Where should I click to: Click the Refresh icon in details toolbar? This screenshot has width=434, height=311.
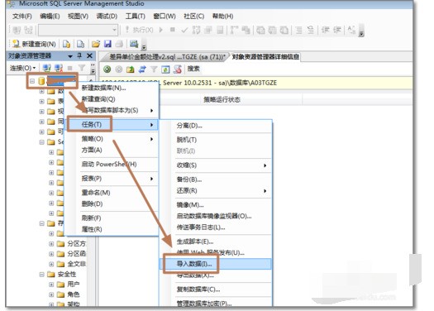165,69
